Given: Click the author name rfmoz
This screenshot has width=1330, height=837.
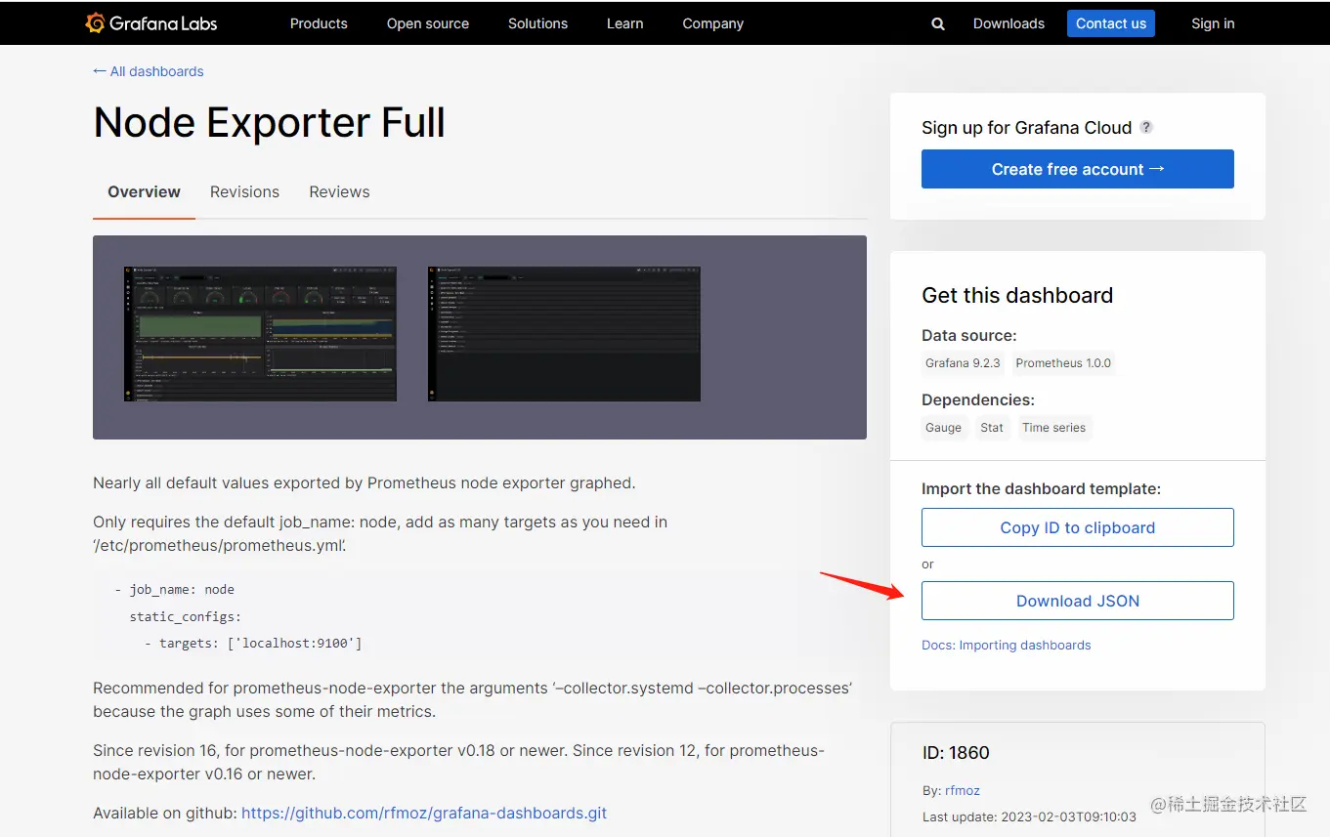Looking at the screenshot, I should [963, 791].
